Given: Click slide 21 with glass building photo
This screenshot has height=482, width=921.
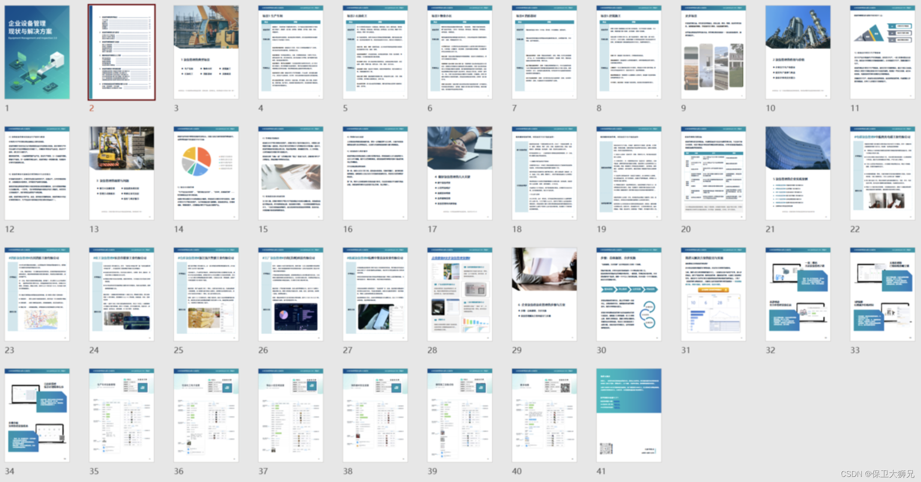Looking at the screenshot, I should click(798, 173).
